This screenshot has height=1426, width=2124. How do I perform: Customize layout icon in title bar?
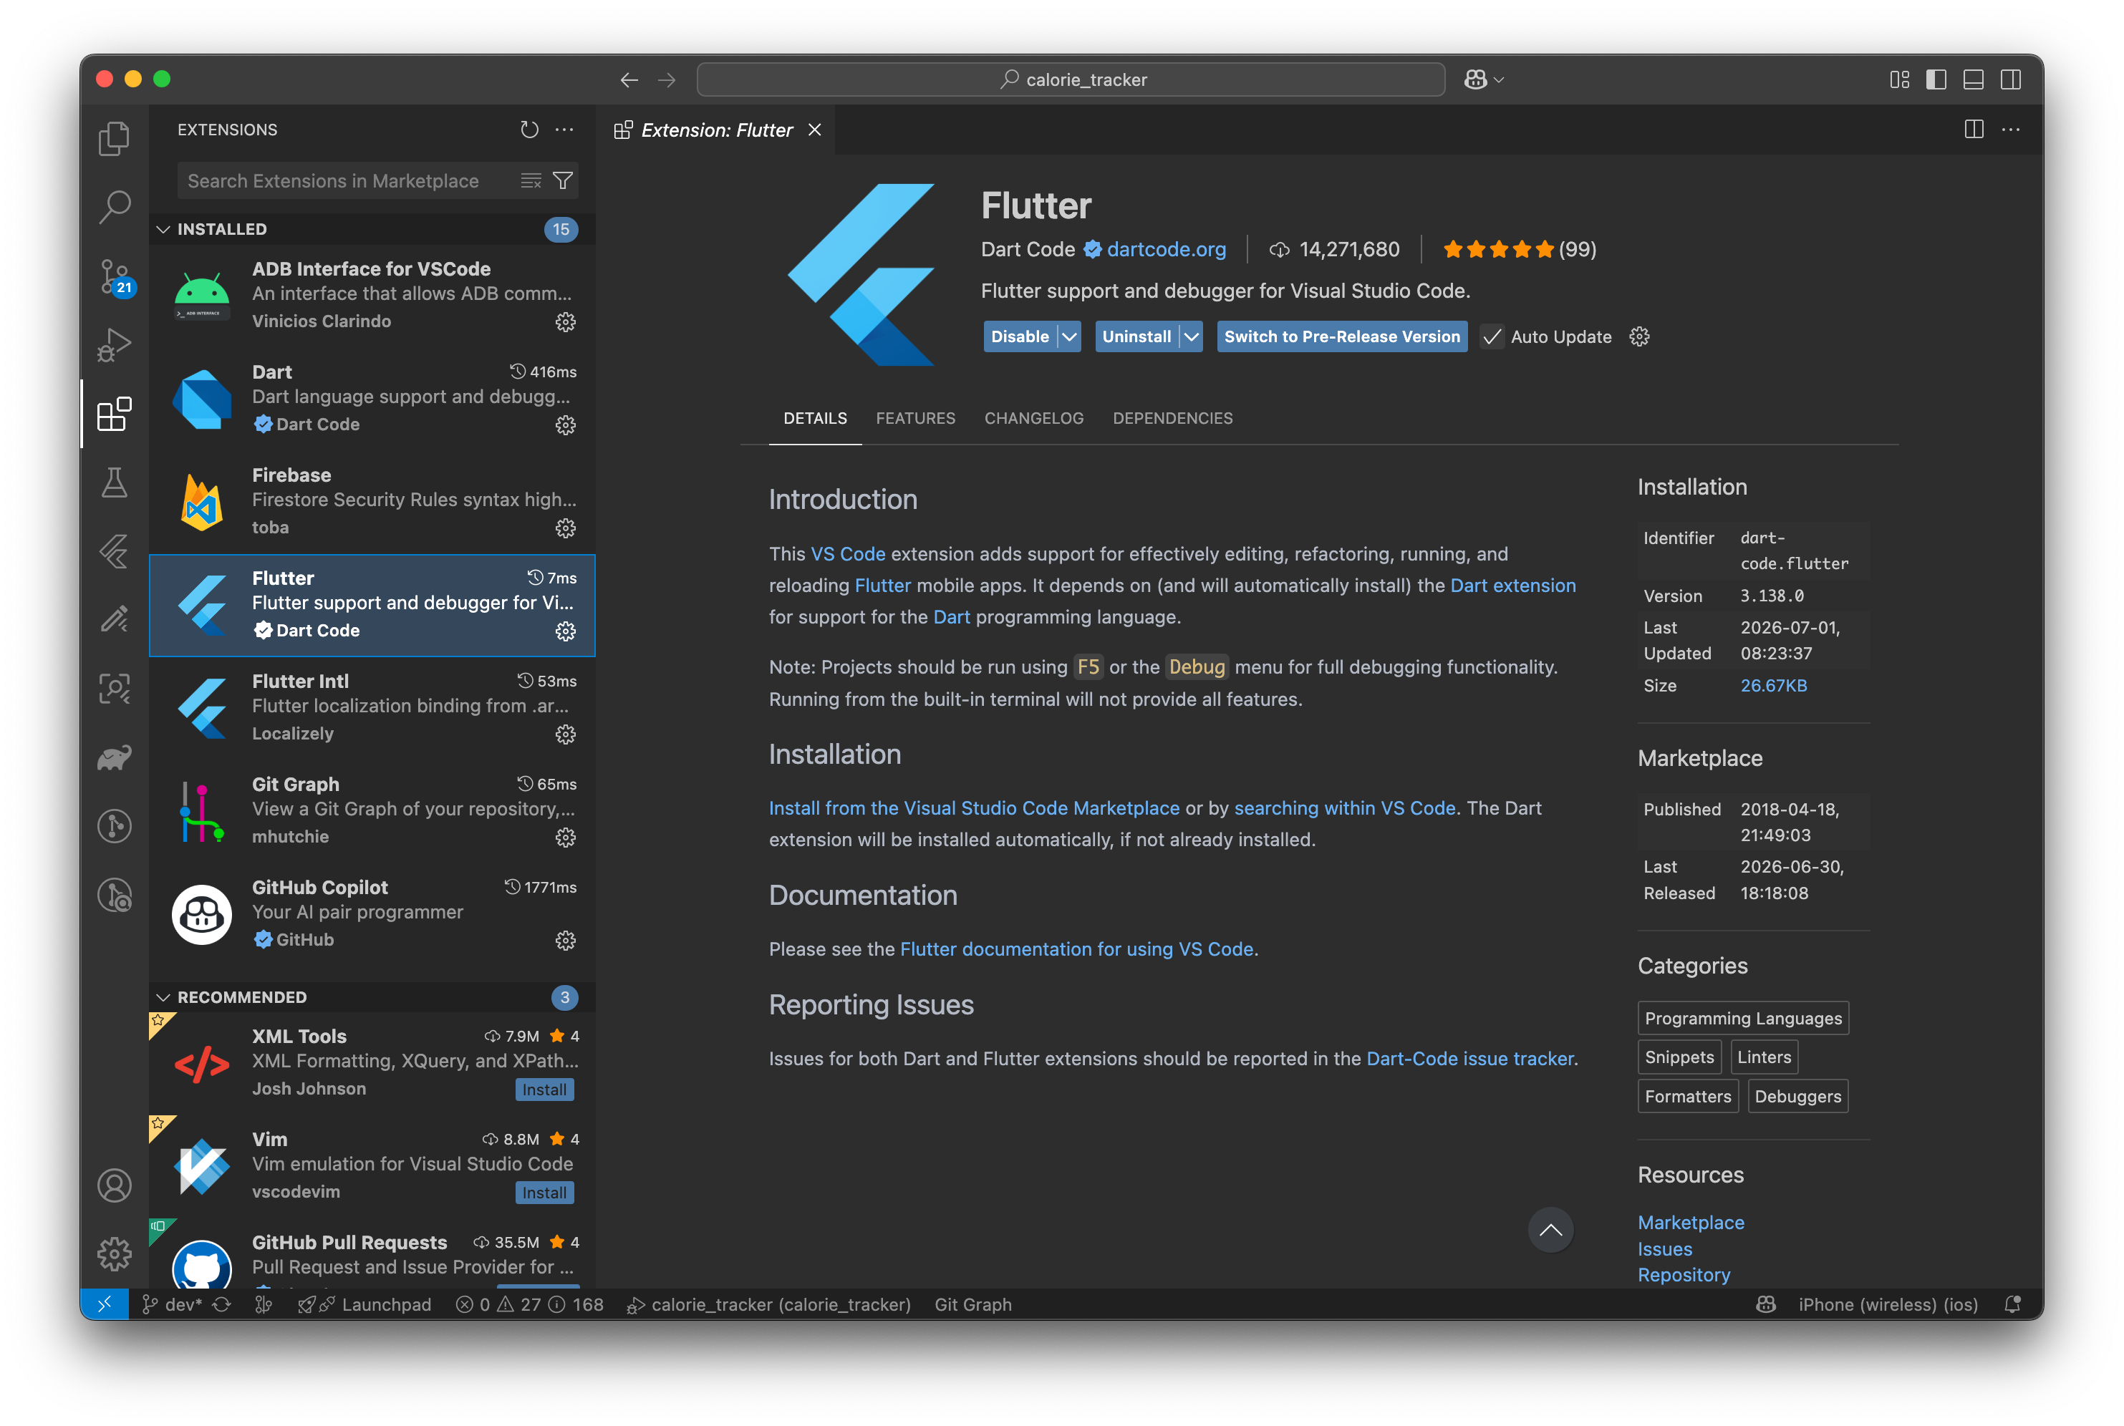coord(1899,80)
